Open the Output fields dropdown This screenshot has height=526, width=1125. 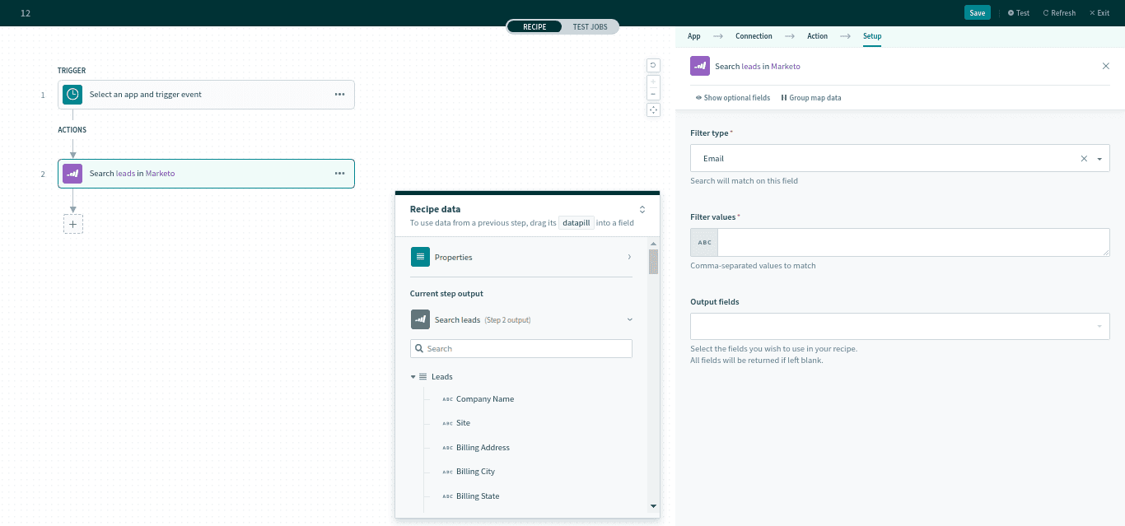pos(899,326)
